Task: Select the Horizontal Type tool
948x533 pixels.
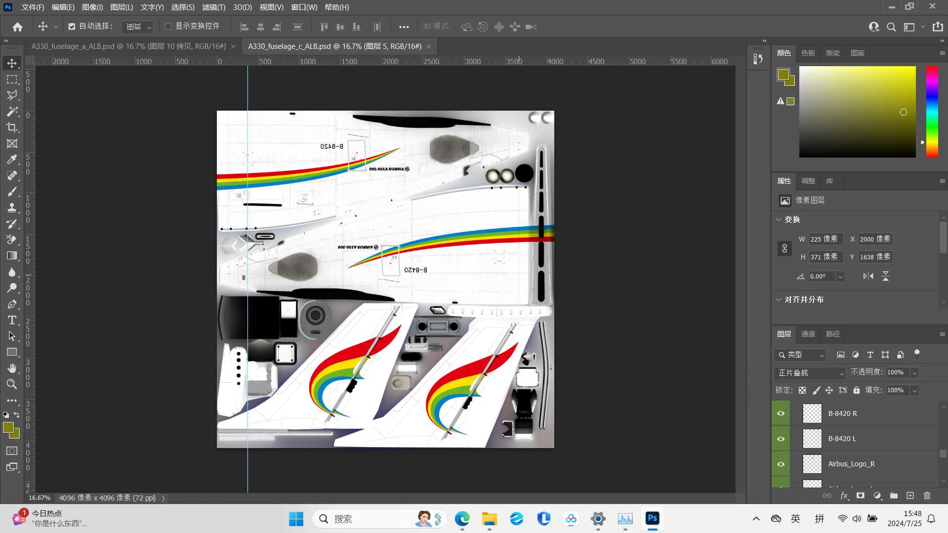Action: 12,320
